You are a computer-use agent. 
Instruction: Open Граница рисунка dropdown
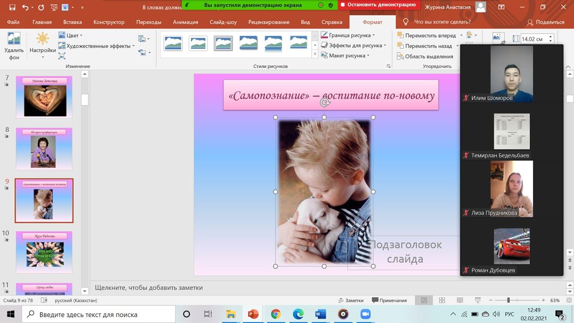(x=348, y=35)
